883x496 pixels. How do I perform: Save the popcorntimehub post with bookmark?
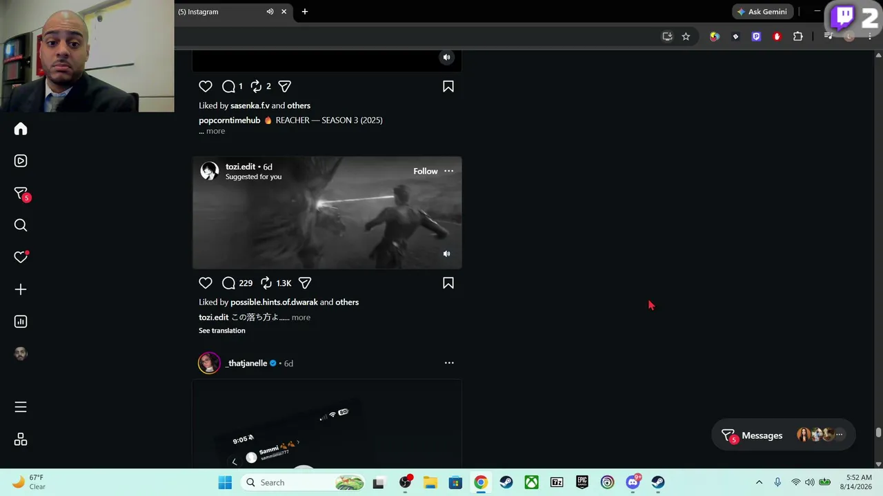448,86
